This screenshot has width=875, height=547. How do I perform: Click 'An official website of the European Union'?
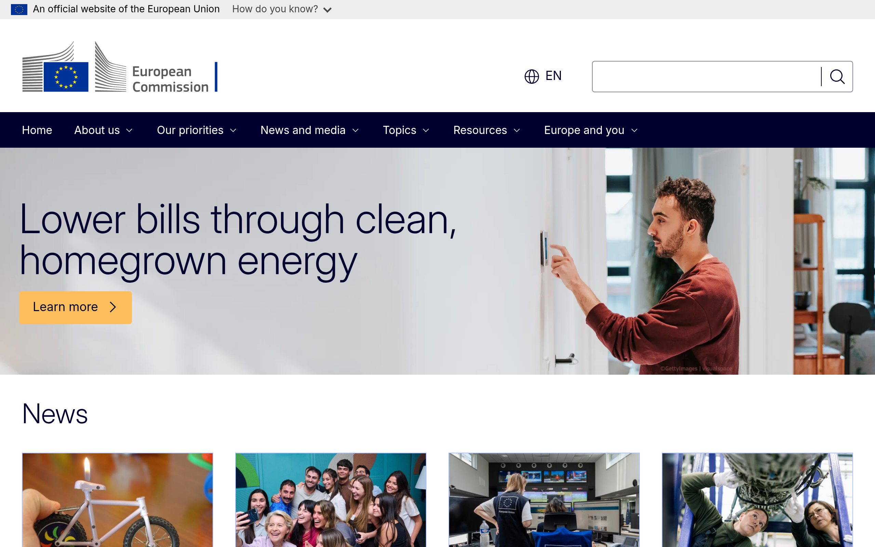pyautogui.click(x=126, y=9)
